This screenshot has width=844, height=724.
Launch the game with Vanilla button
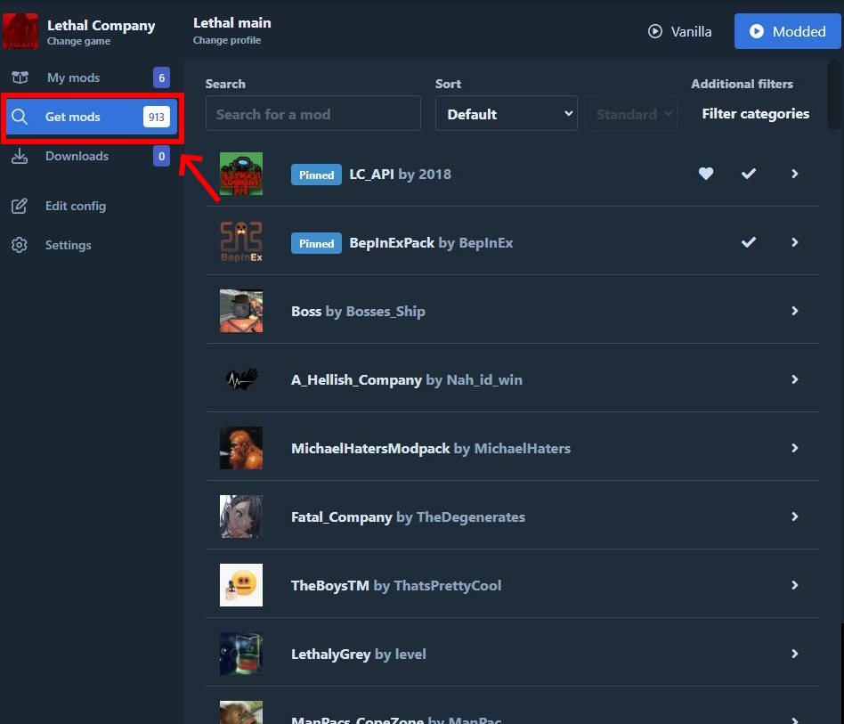click(679, 31)
